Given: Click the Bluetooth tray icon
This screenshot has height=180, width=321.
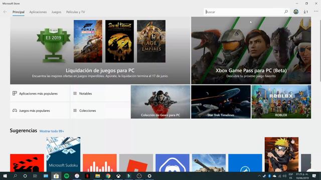Looking at the screenshot, I should [269, 176].
